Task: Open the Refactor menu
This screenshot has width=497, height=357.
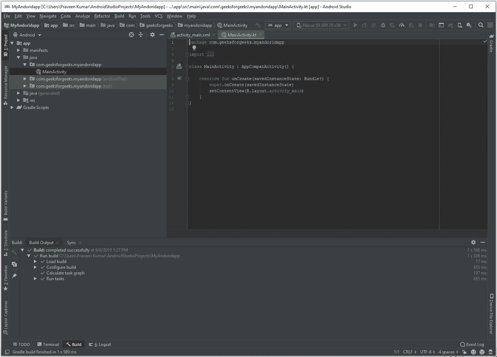Action: click(102, 16)
